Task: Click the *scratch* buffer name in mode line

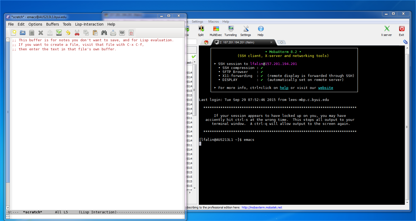Action: 32,212
